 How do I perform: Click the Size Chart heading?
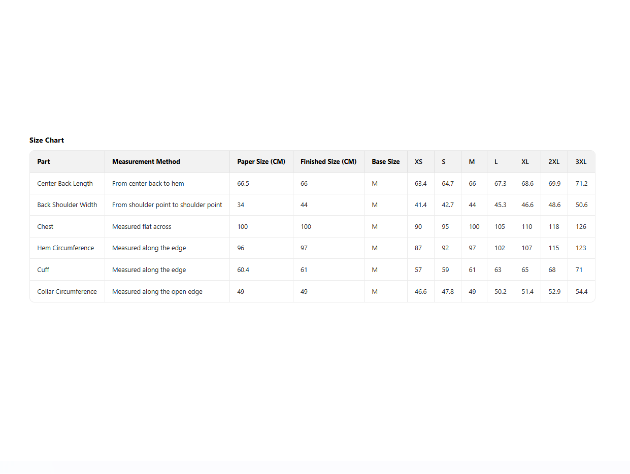click(x=47, y=140)
